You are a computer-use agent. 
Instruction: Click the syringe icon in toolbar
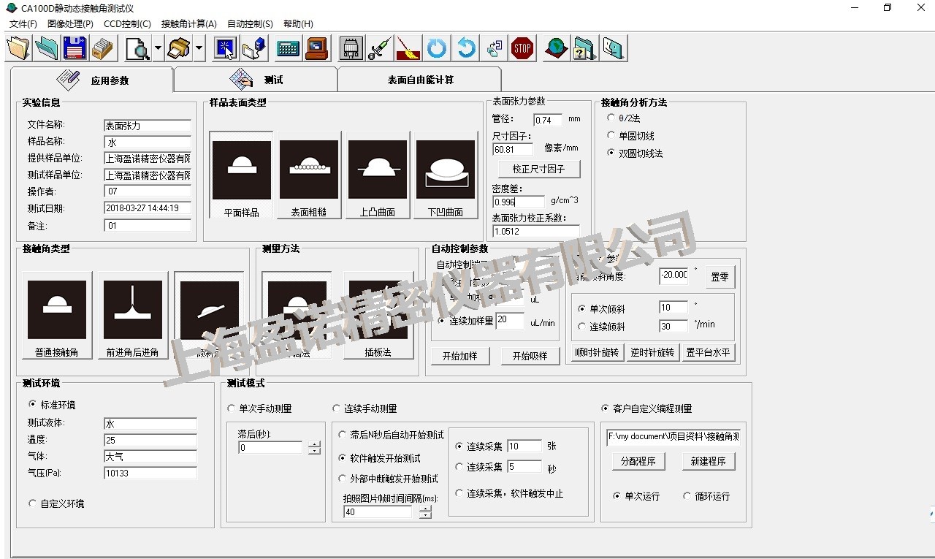point(380,48)
